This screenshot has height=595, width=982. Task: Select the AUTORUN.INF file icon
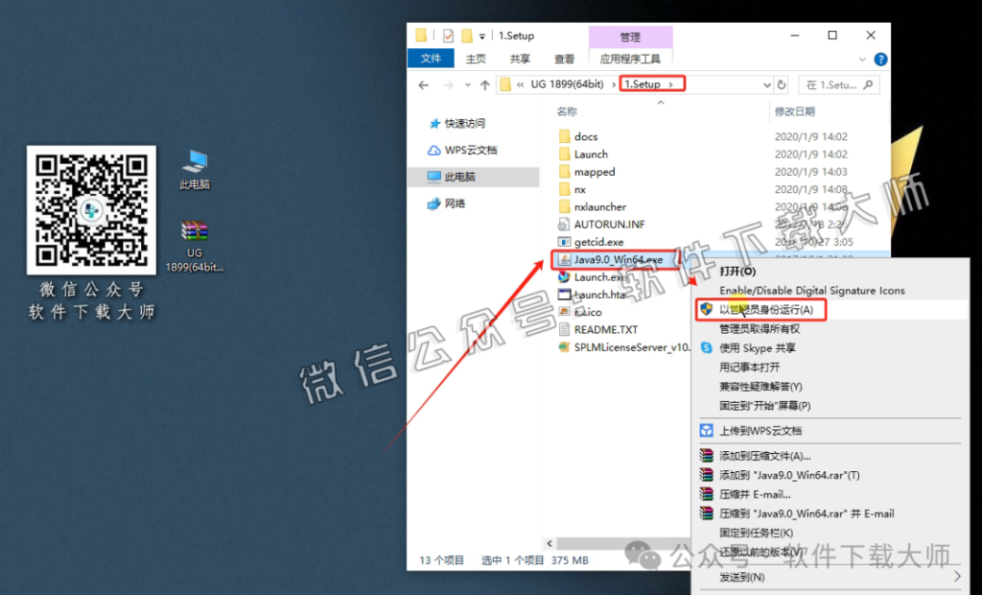click(564, 224)
